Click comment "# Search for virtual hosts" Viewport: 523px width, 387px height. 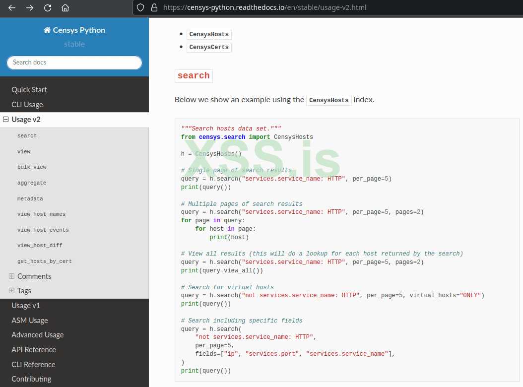tap(227, 287)
